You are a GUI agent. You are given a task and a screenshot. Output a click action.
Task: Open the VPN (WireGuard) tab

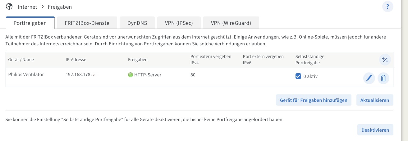(x=231, y=23)
